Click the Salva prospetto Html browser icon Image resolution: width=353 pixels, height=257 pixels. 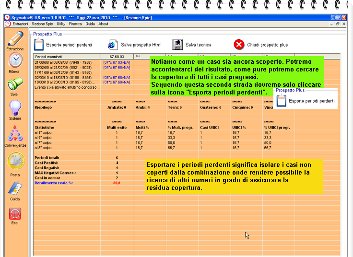coord(113,45)
